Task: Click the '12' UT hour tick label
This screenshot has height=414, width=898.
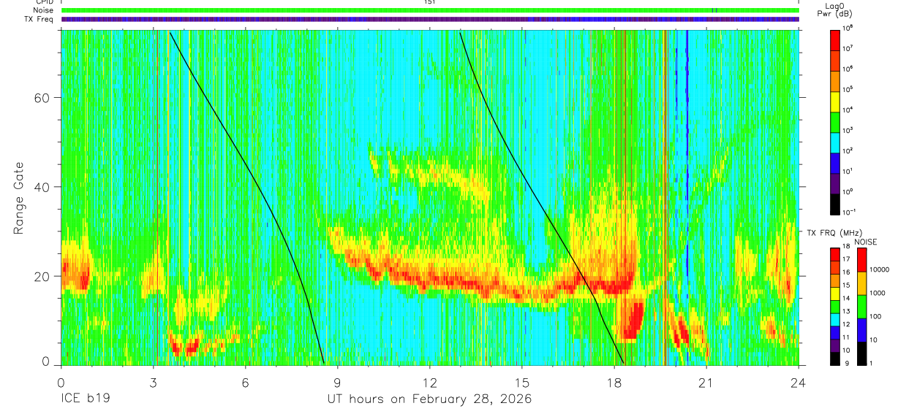Action: click(x=430, y=382)
